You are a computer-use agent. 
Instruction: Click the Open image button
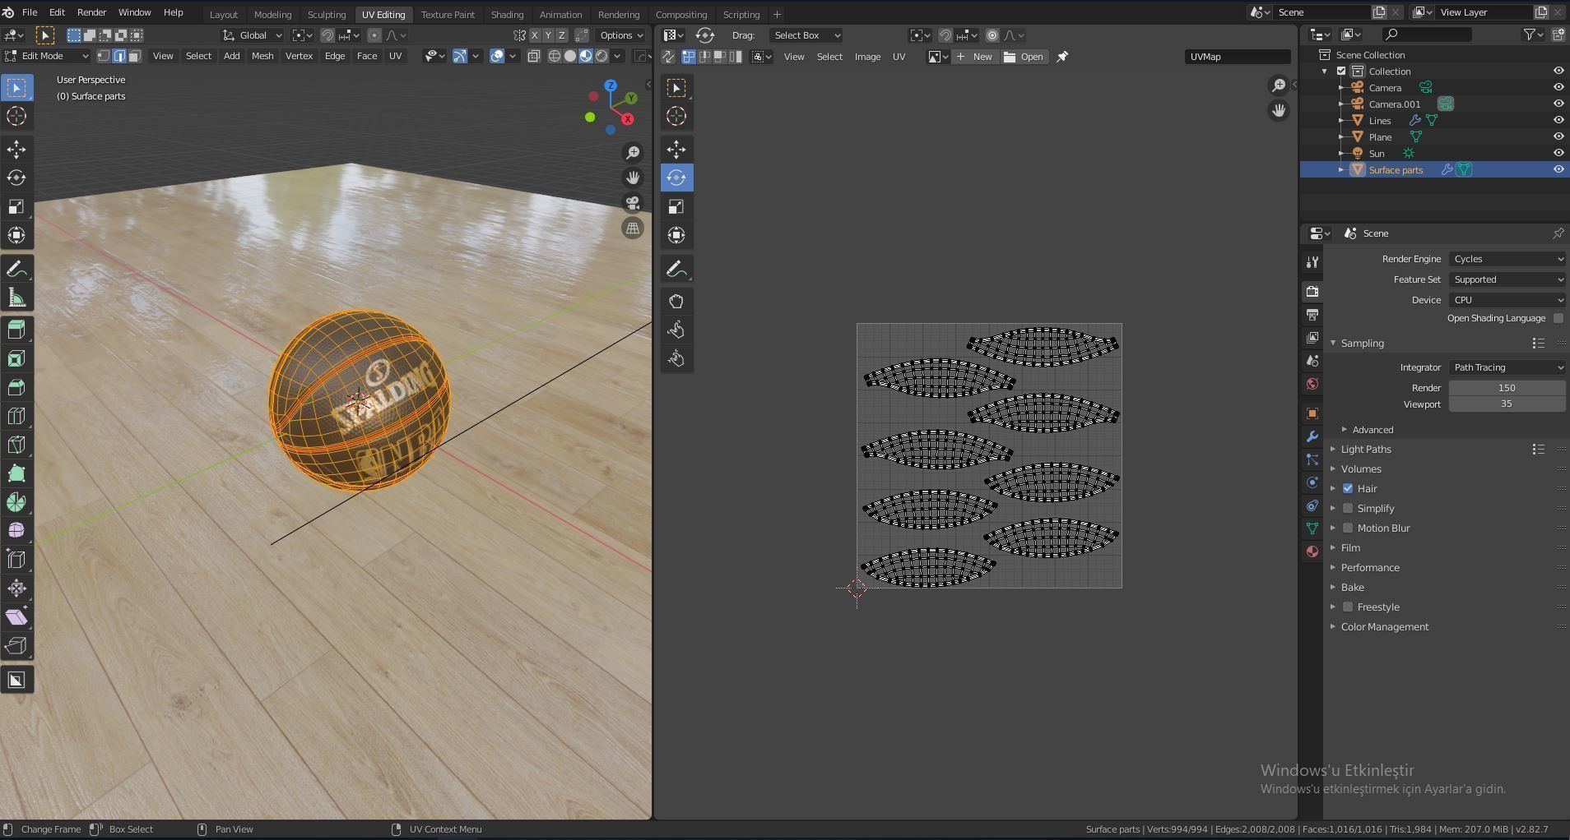coord(1024,57)
